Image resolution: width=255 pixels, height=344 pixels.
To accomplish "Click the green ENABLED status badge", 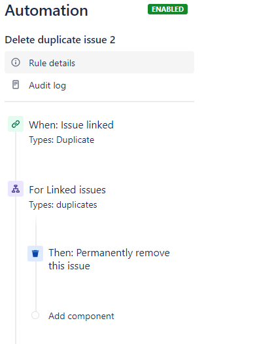I will coord(167,9).
